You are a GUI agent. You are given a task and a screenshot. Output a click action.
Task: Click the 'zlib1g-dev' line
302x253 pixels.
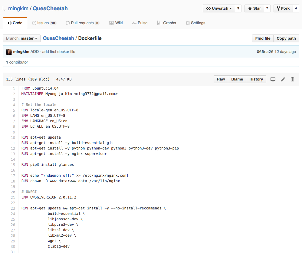[x=58, y=246]
